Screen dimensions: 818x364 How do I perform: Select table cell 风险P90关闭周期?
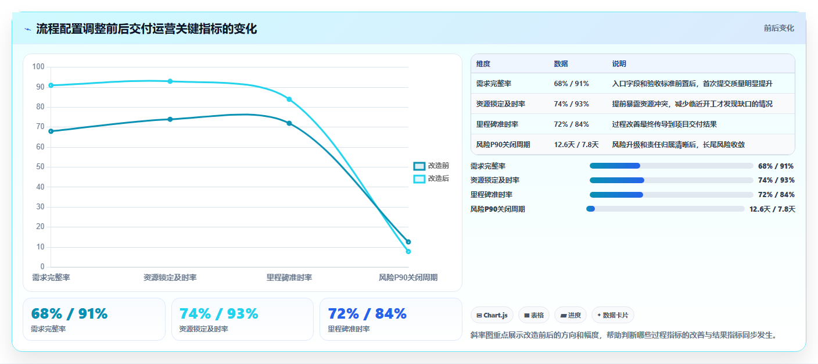tap(503, 145)
